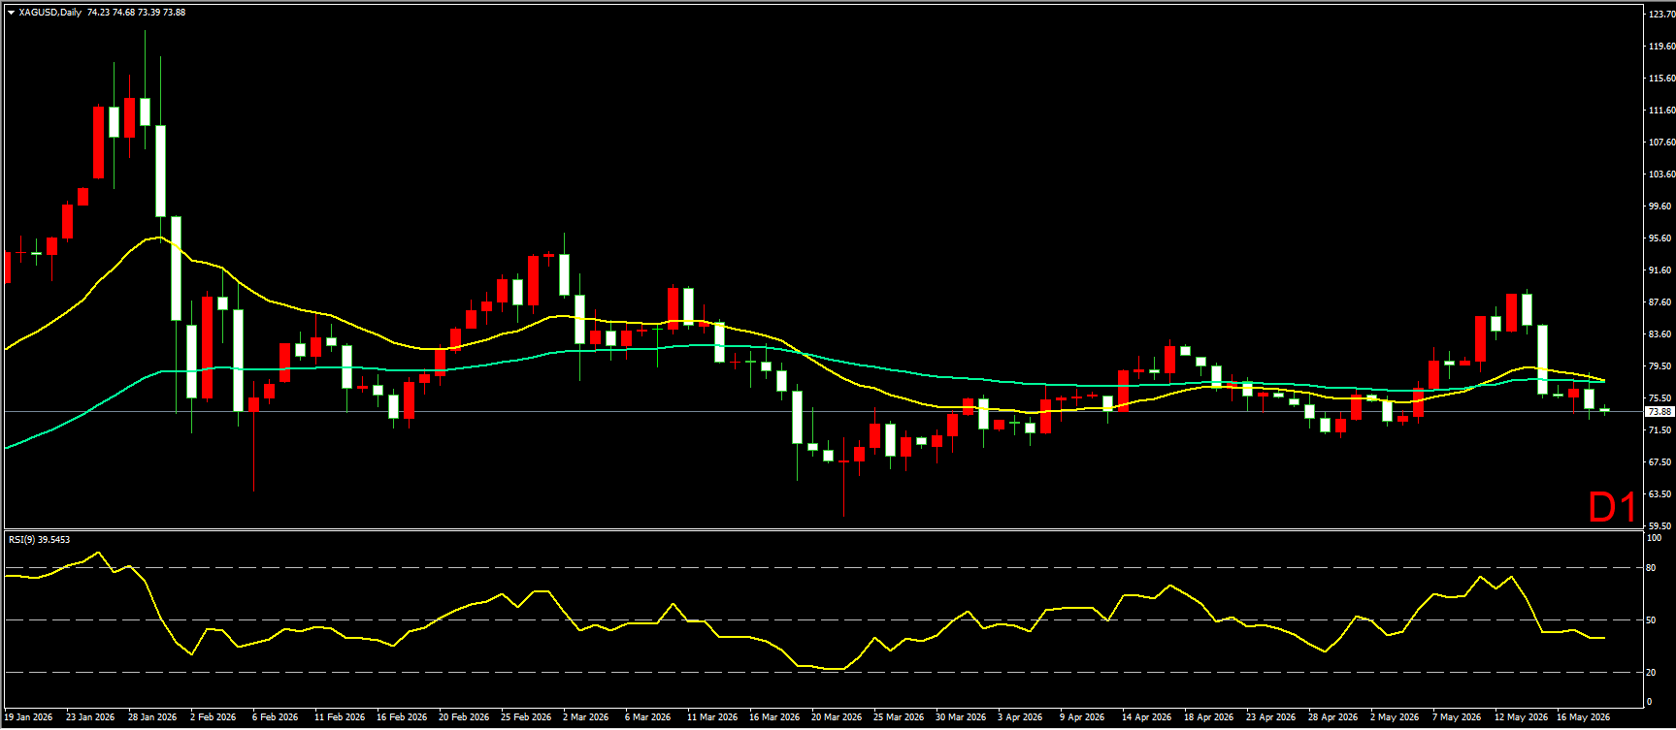Click the XAGUSD,Daily chart title text
The image size is (1676, 730).
click(x=49, y=13)
